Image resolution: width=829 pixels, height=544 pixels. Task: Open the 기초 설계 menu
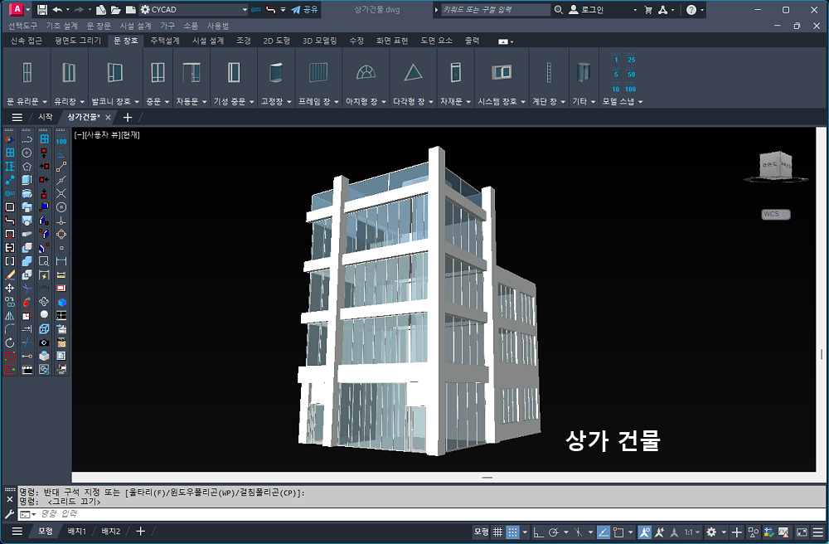point(61,26)
